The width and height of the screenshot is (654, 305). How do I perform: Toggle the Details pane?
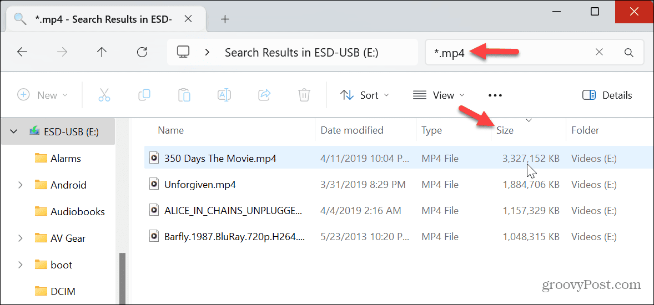pyautogui.click(x=607, y=95)
